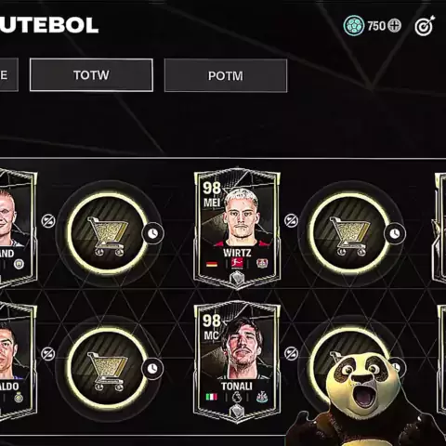Toggle link icon right of Haaland card
Screen dimensions: 446x446
(x=48, y=221)
